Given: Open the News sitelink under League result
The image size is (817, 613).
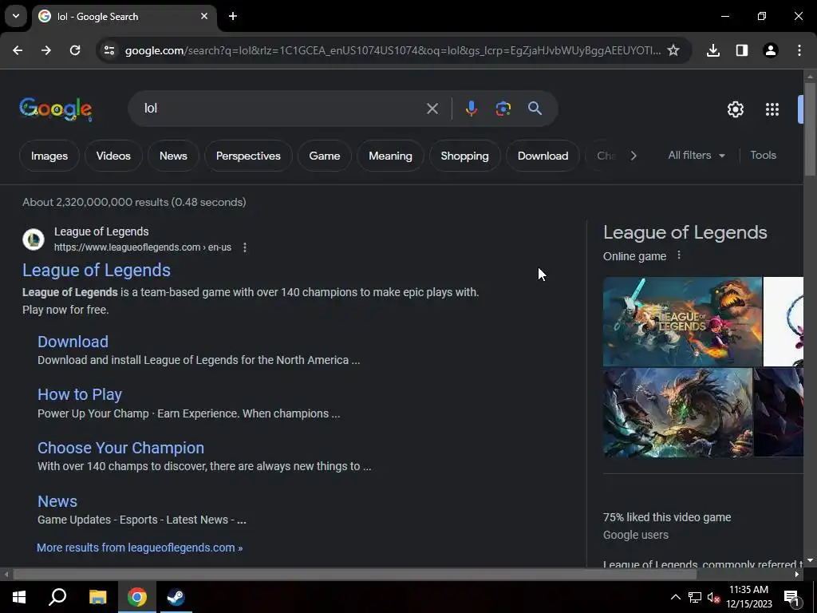Looking at the screenshot, I should [x=57, y=501].
